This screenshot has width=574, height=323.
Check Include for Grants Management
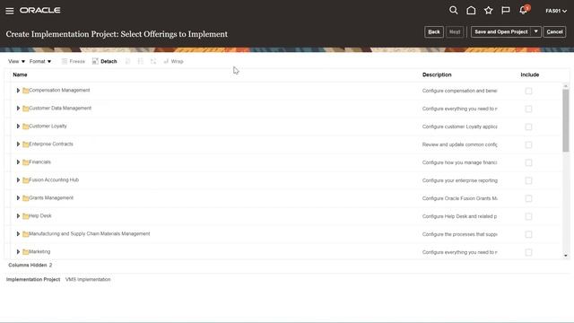[528, 198]
